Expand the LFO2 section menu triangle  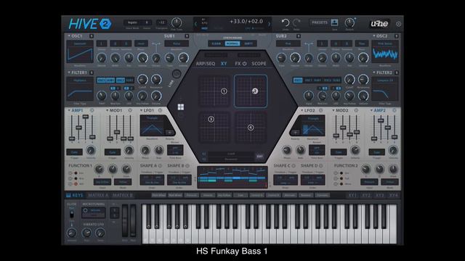(x=302, y=110)
